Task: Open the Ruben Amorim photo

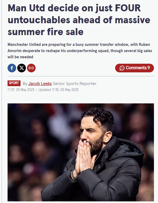Action: pos(81,152)
